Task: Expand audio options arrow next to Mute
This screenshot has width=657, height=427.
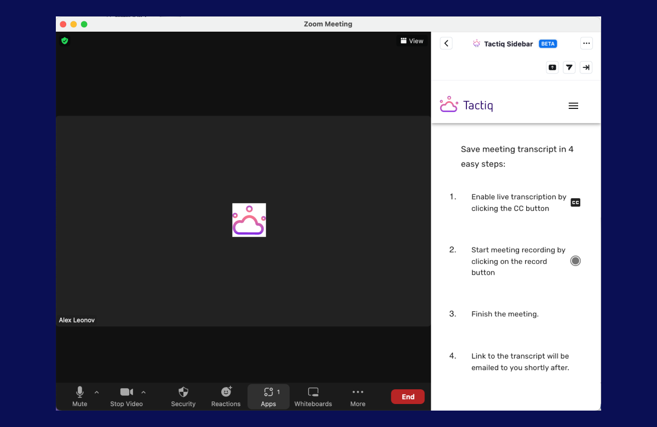Action: (x=97, y=392)
